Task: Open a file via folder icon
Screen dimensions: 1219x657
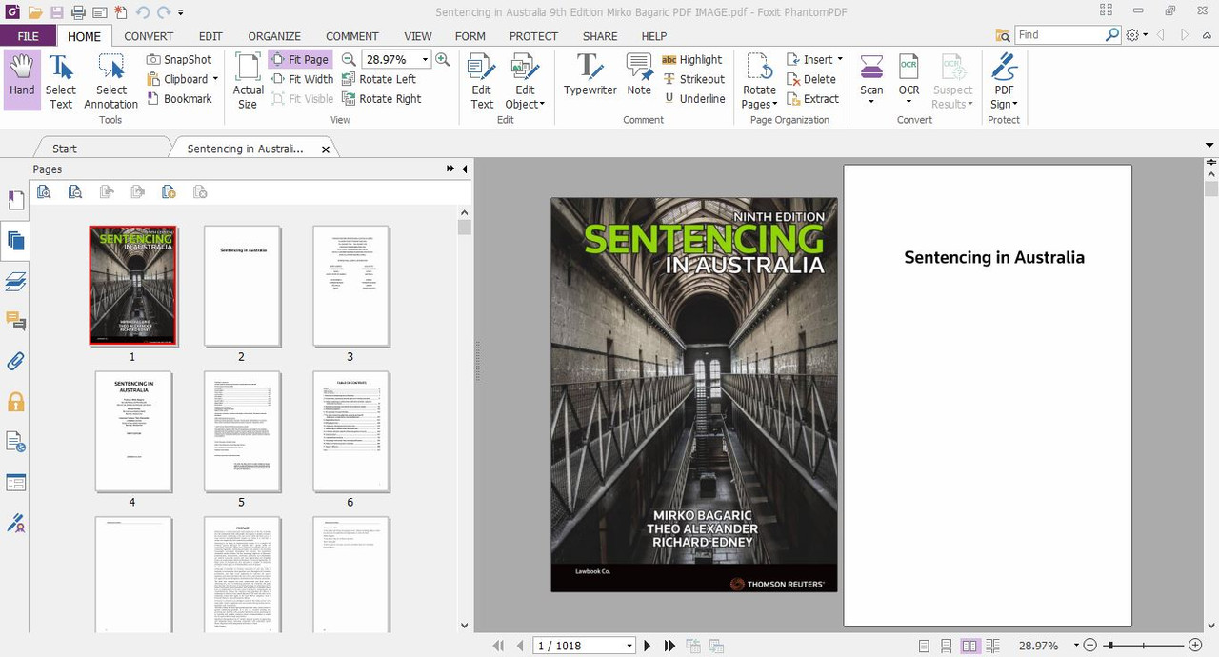Action: [x=35, y=12]
